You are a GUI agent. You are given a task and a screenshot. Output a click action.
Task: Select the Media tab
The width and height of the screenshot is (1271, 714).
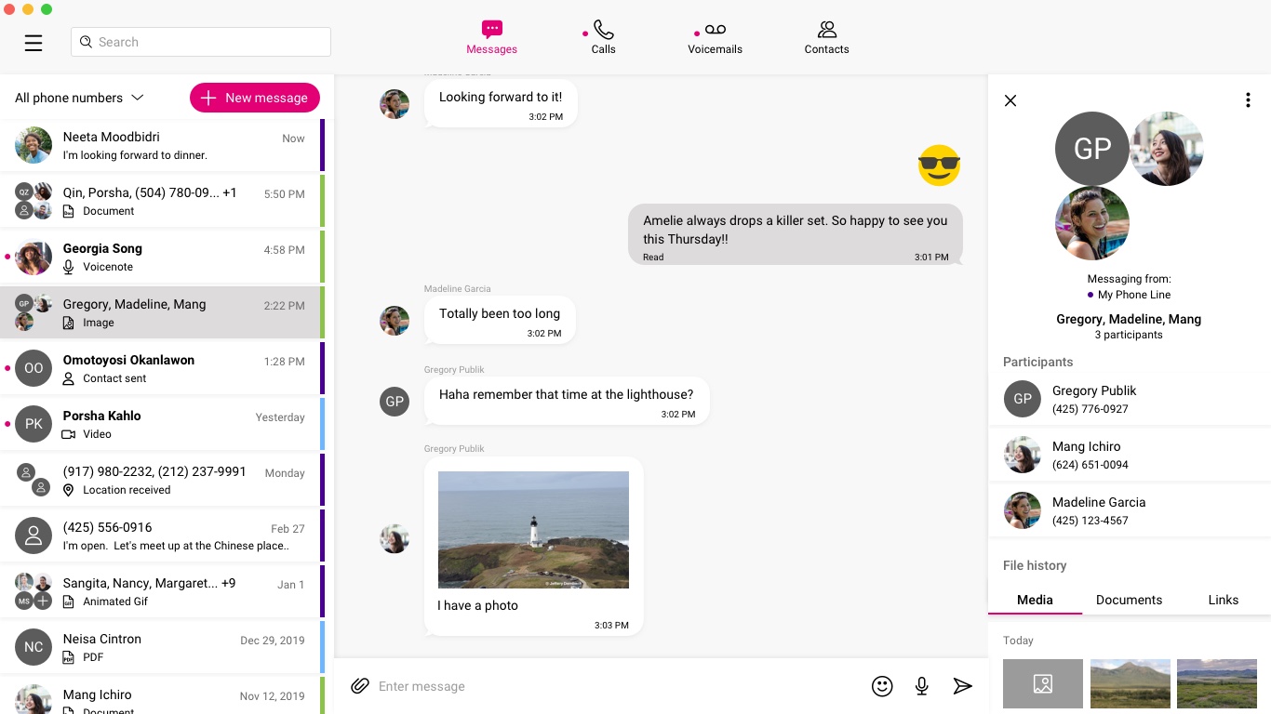[1035, 600]
